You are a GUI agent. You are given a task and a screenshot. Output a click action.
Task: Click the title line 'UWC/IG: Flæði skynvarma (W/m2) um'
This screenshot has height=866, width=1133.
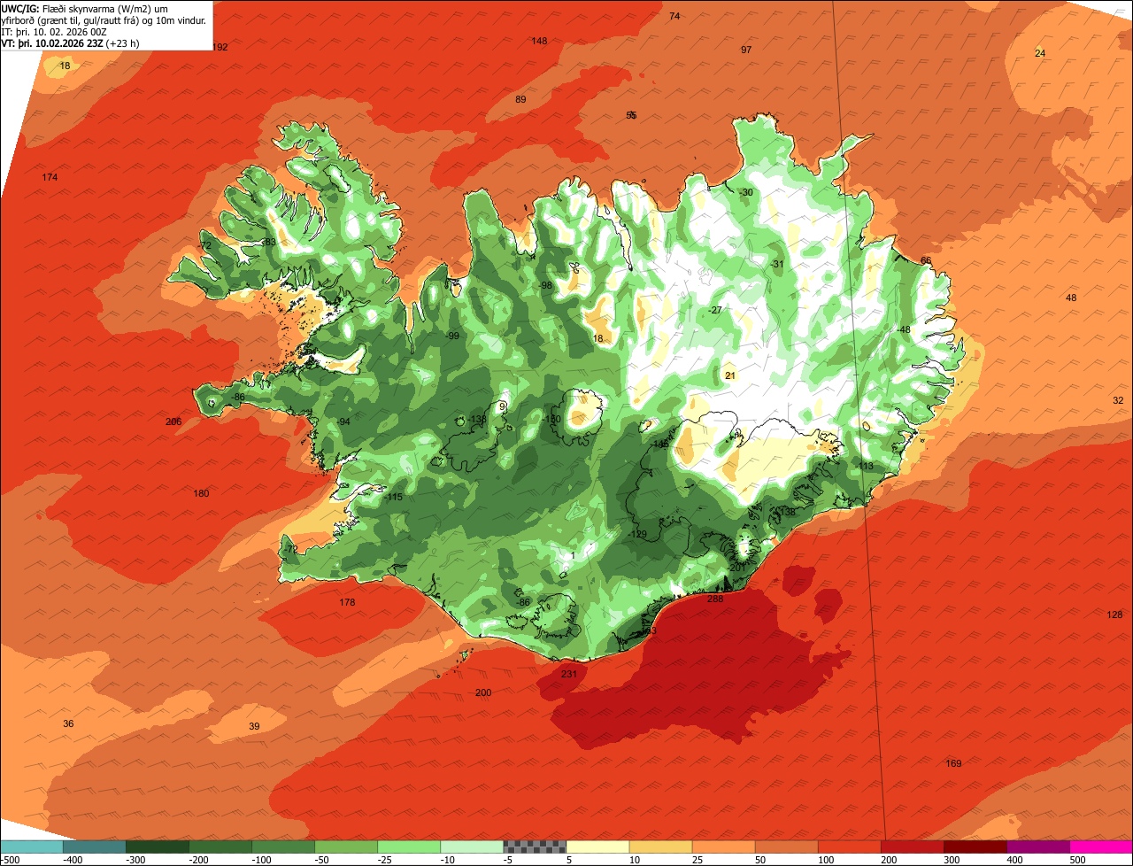[84, 8]
